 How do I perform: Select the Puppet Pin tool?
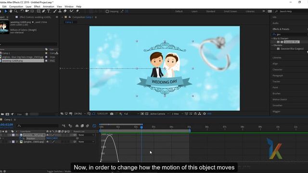pyautogui.click(x=77, y=12)
